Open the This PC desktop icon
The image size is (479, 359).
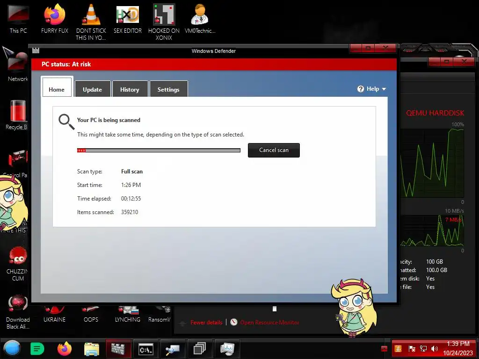pos(18,19)
